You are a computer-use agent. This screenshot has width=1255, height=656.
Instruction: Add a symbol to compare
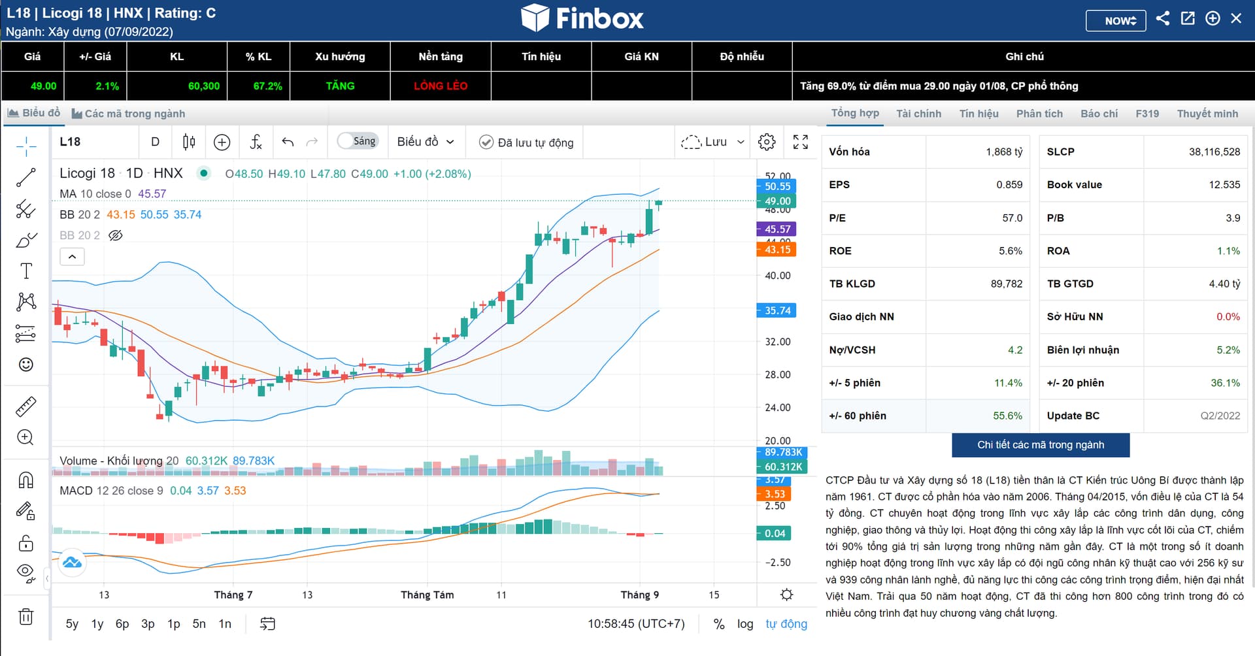(222, 142)
